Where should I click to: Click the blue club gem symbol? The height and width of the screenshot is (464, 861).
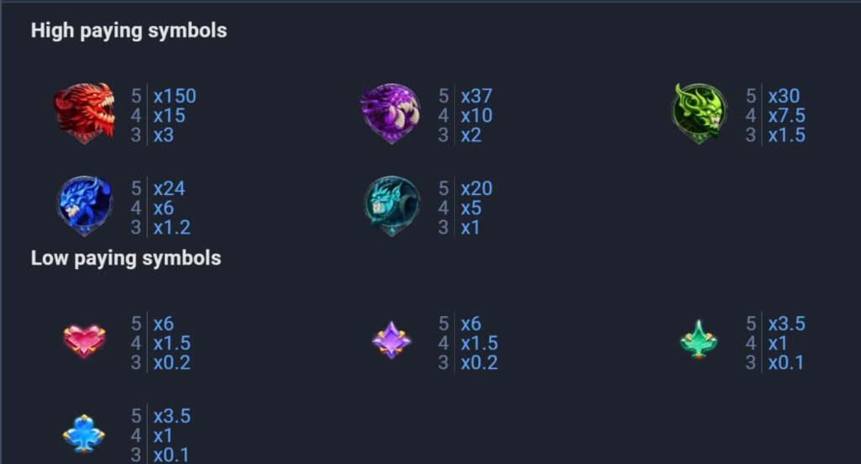pos(83,433)
